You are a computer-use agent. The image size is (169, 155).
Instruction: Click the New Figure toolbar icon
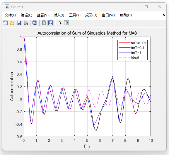pyautogui.click(x=6, y=23)
